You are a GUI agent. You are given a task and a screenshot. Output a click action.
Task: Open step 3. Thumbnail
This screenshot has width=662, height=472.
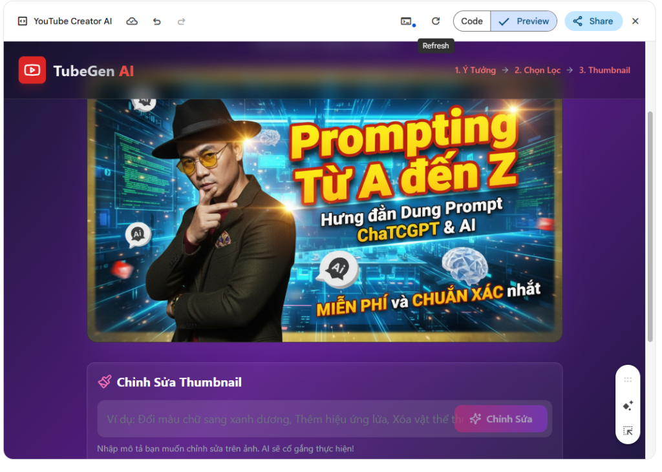[x=604, y=70]
